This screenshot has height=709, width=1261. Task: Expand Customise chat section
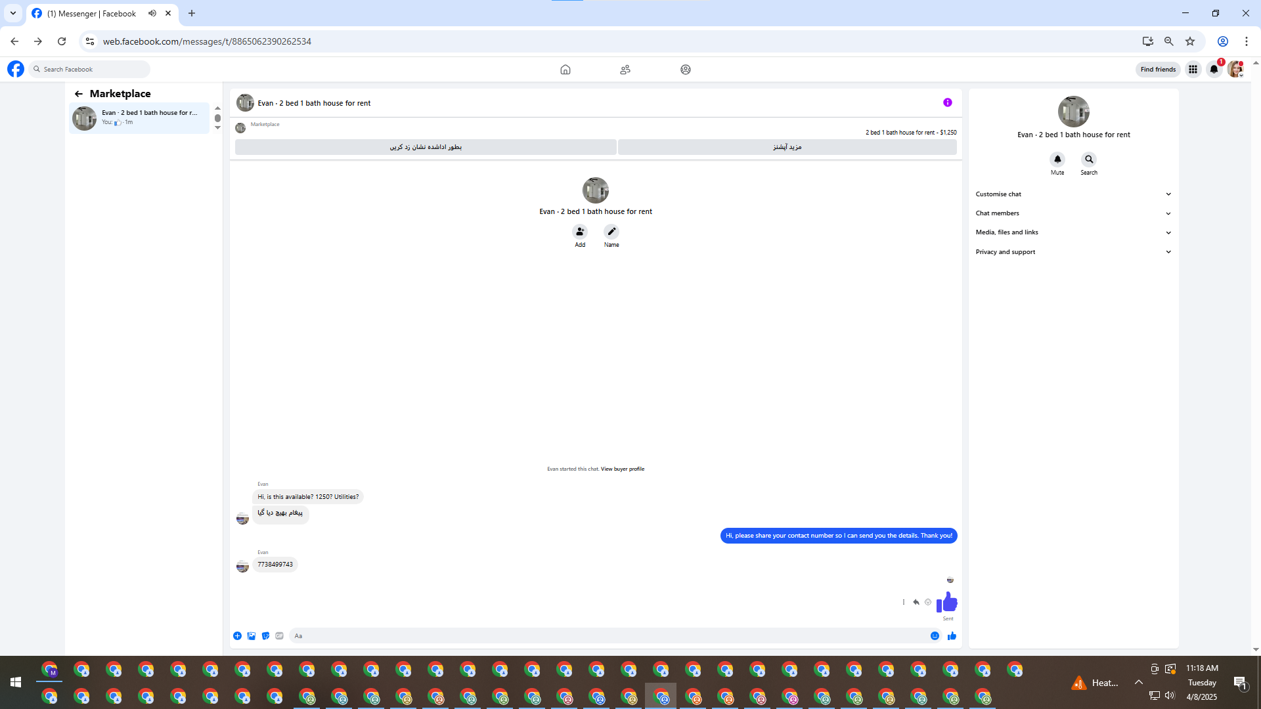point(1073,194)
